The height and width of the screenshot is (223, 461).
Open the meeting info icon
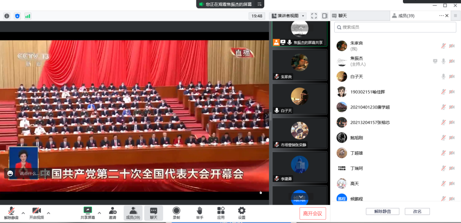click(7, 16)
